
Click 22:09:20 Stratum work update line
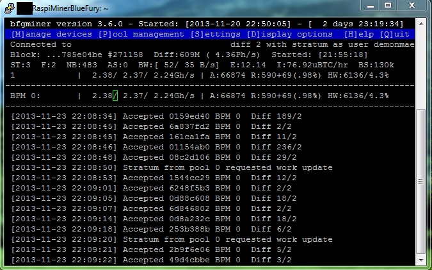click(x=172, y=239)
